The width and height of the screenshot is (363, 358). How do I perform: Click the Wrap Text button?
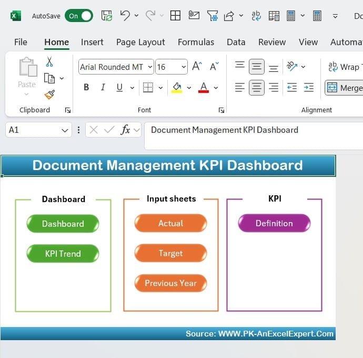[x=345, y=67]
